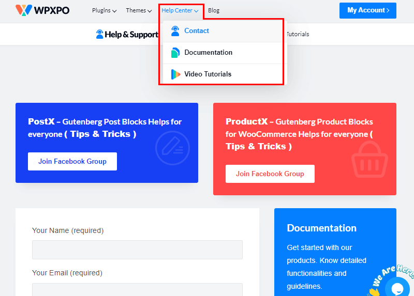414x296 pixels.
Task: Click the Help & Support person icon
Action: coord(99,34)
